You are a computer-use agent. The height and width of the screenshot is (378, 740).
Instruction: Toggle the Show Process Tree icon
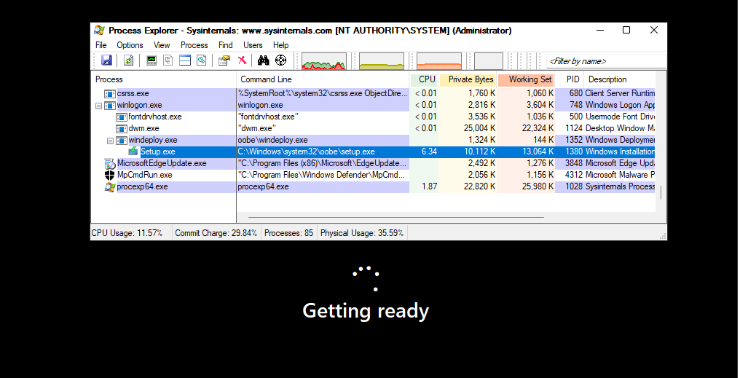(x=168, y=60)
